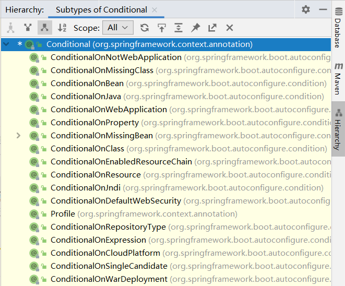Collapse the Conditional root node
This screenshot has height=286, width=345.
point(6,44)
